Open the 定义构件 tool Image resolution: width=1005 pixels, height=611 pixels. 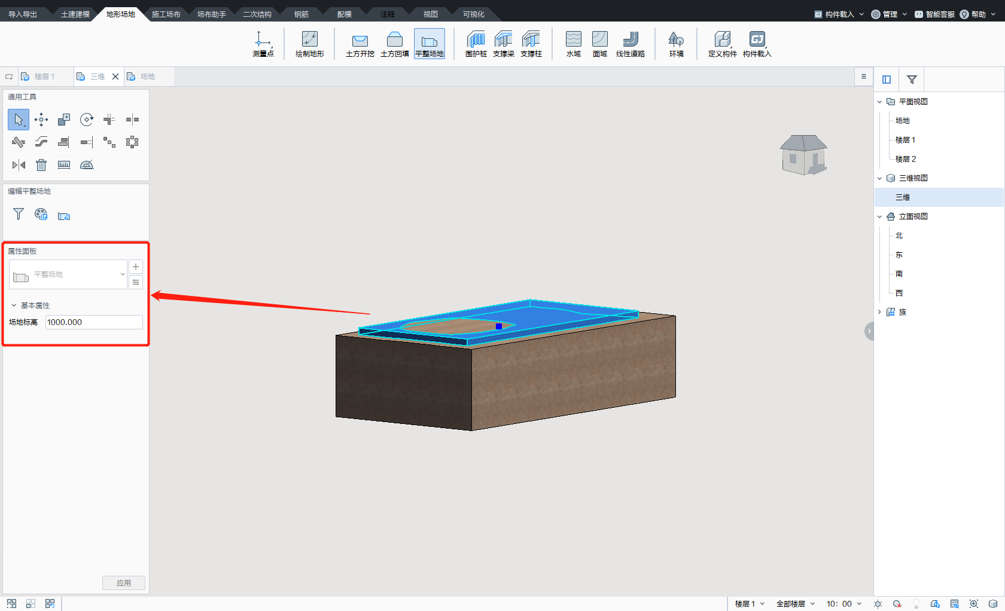[723, 44]
